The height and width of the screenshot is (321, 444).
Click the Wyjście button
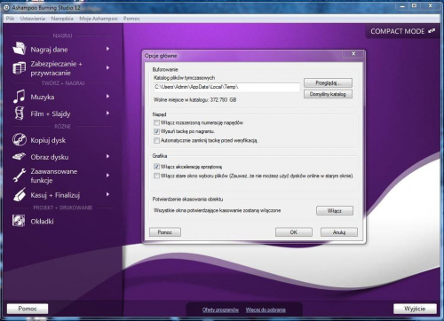415,309
